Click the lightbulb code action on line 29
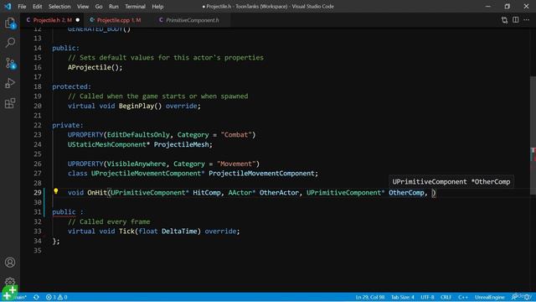The width and height of the screenshot is (536, 302). coord(56,191)
